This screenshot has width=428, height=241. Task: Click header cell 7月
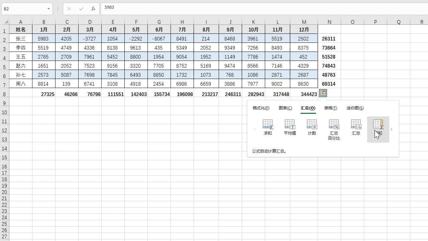click(182, 29)
